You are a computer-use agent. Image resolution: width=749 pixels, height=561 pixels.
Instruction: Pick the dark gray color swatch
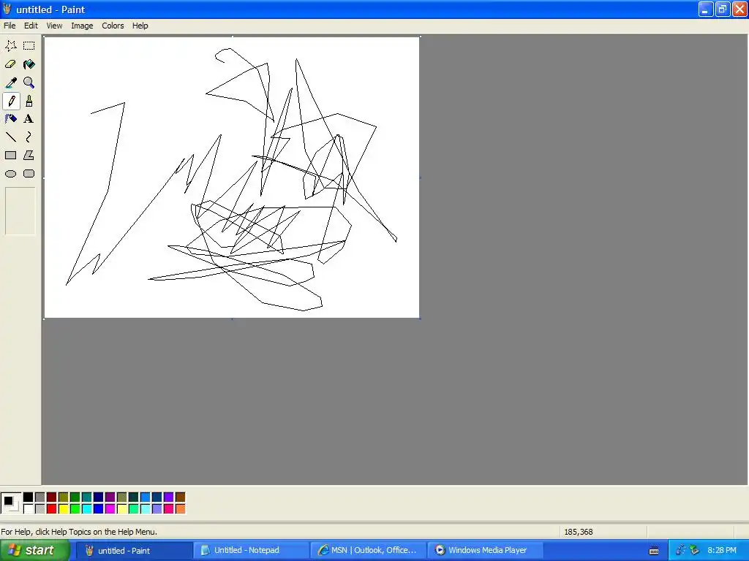pos(40,497)
